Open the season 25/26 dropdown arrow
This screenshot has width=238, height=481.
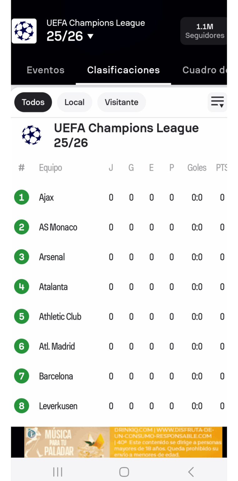pyautogui.click(x=91, y=36)
